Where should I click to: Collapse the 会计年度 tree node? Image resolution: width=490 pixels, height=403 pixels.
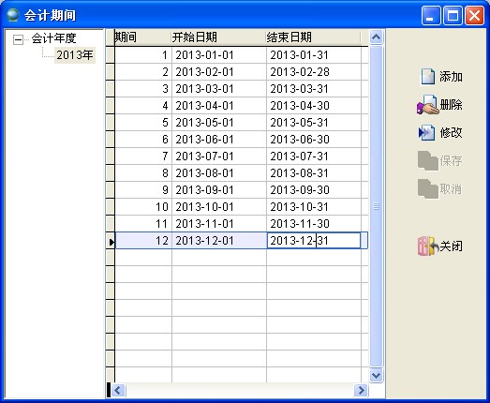pos(18,39)
